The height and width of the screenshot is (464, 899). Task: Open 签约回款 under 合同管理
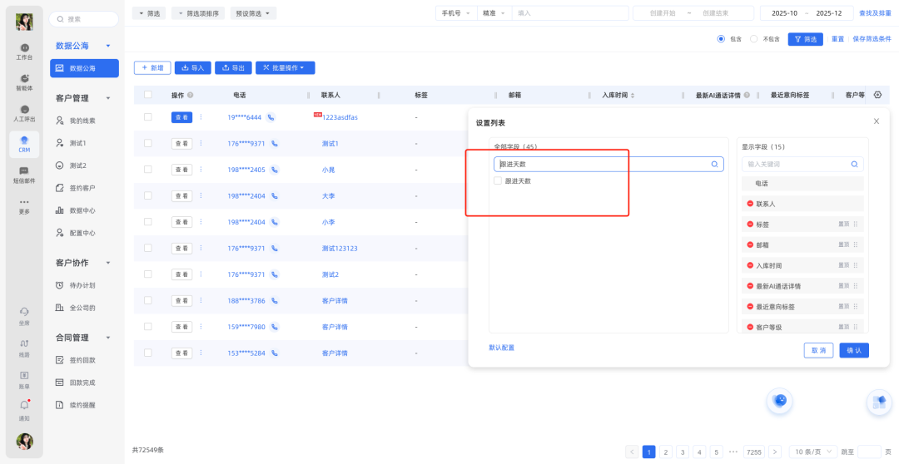82,360
